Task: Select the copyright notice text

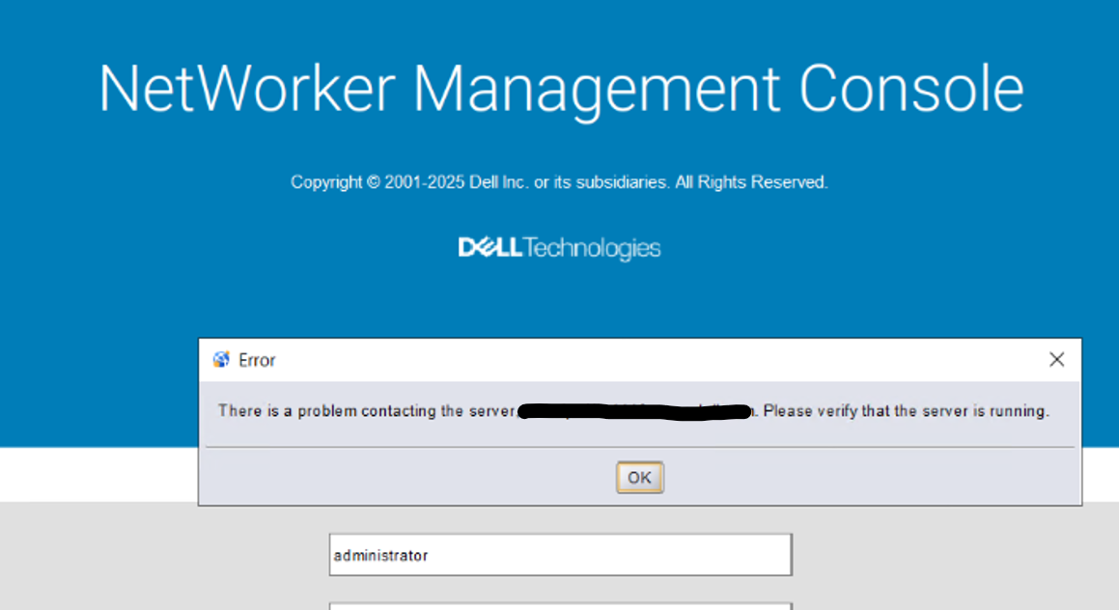Action: click(559, 181)
